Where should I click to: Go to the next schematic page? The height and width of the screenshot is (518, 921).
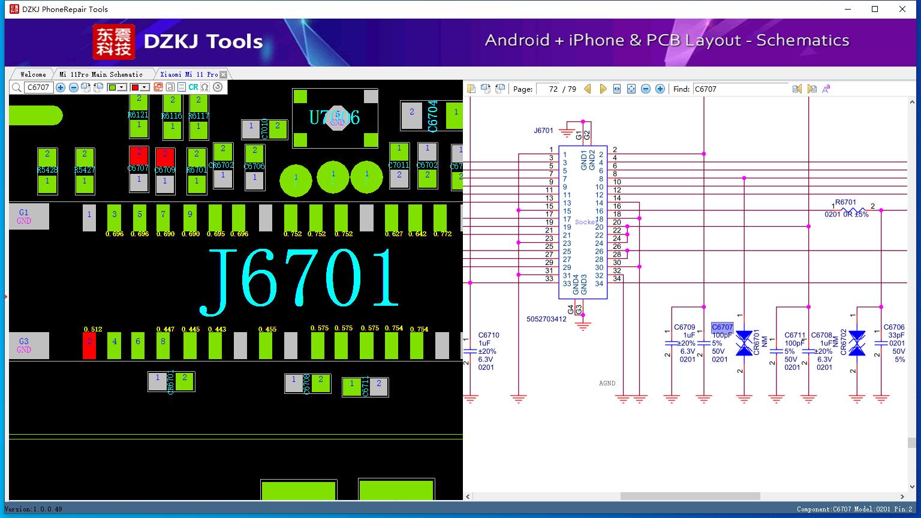pyautogui.click(x=603, y=89)
